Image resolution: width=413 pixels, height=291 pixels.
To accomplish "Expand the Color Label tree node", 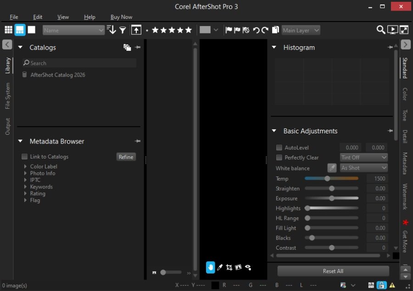I will (x=25, y=166).
